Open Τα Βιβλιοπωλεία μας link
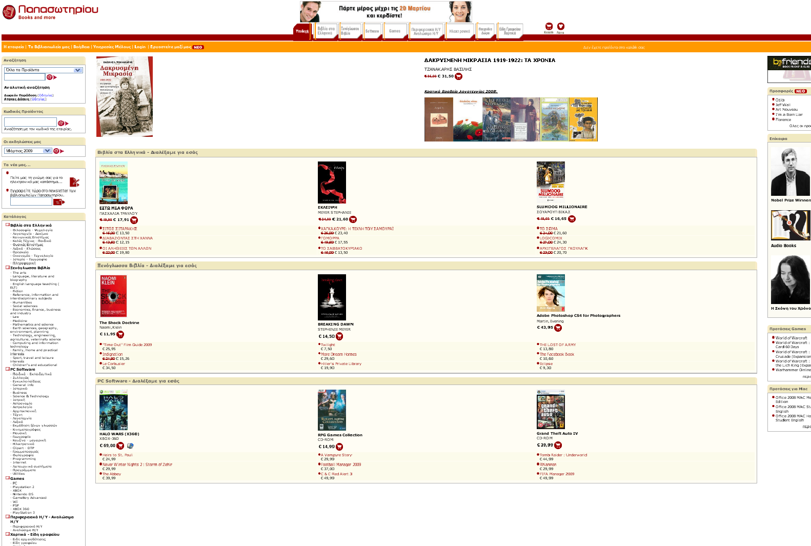Image resolution: width=811 pixels, height=546 pixels. [x=49, y=47]
